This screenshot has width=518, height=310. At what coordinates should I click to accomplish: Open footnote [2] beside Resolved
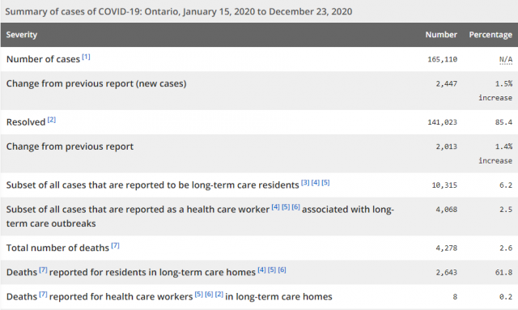pyautogui.click(x=52, y=120)
